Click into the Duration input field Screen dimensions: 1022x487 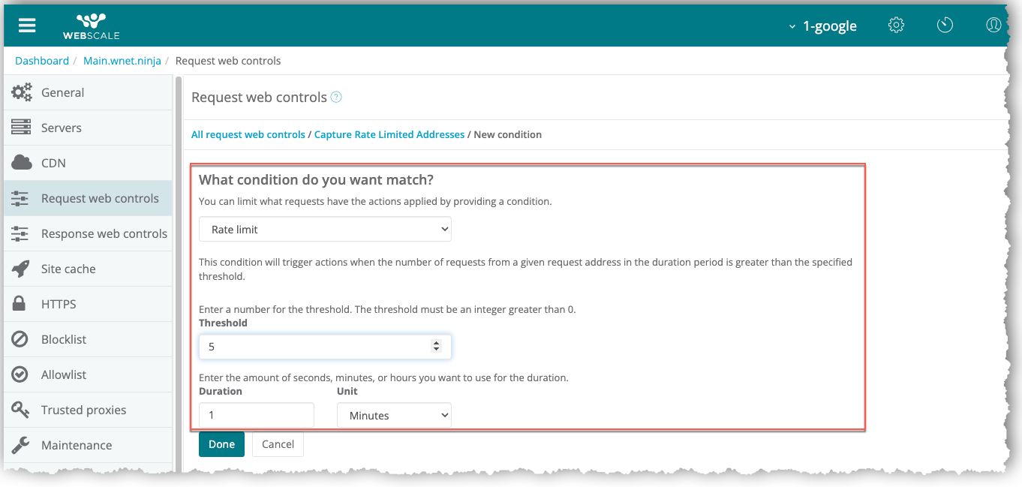tap(256, 415)
